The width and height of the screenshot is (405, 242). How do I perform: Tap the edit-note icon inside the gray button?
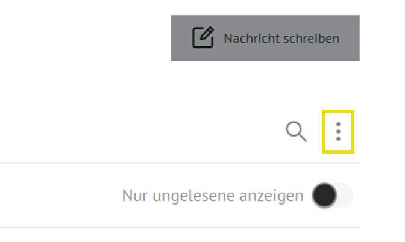point(202,37)
